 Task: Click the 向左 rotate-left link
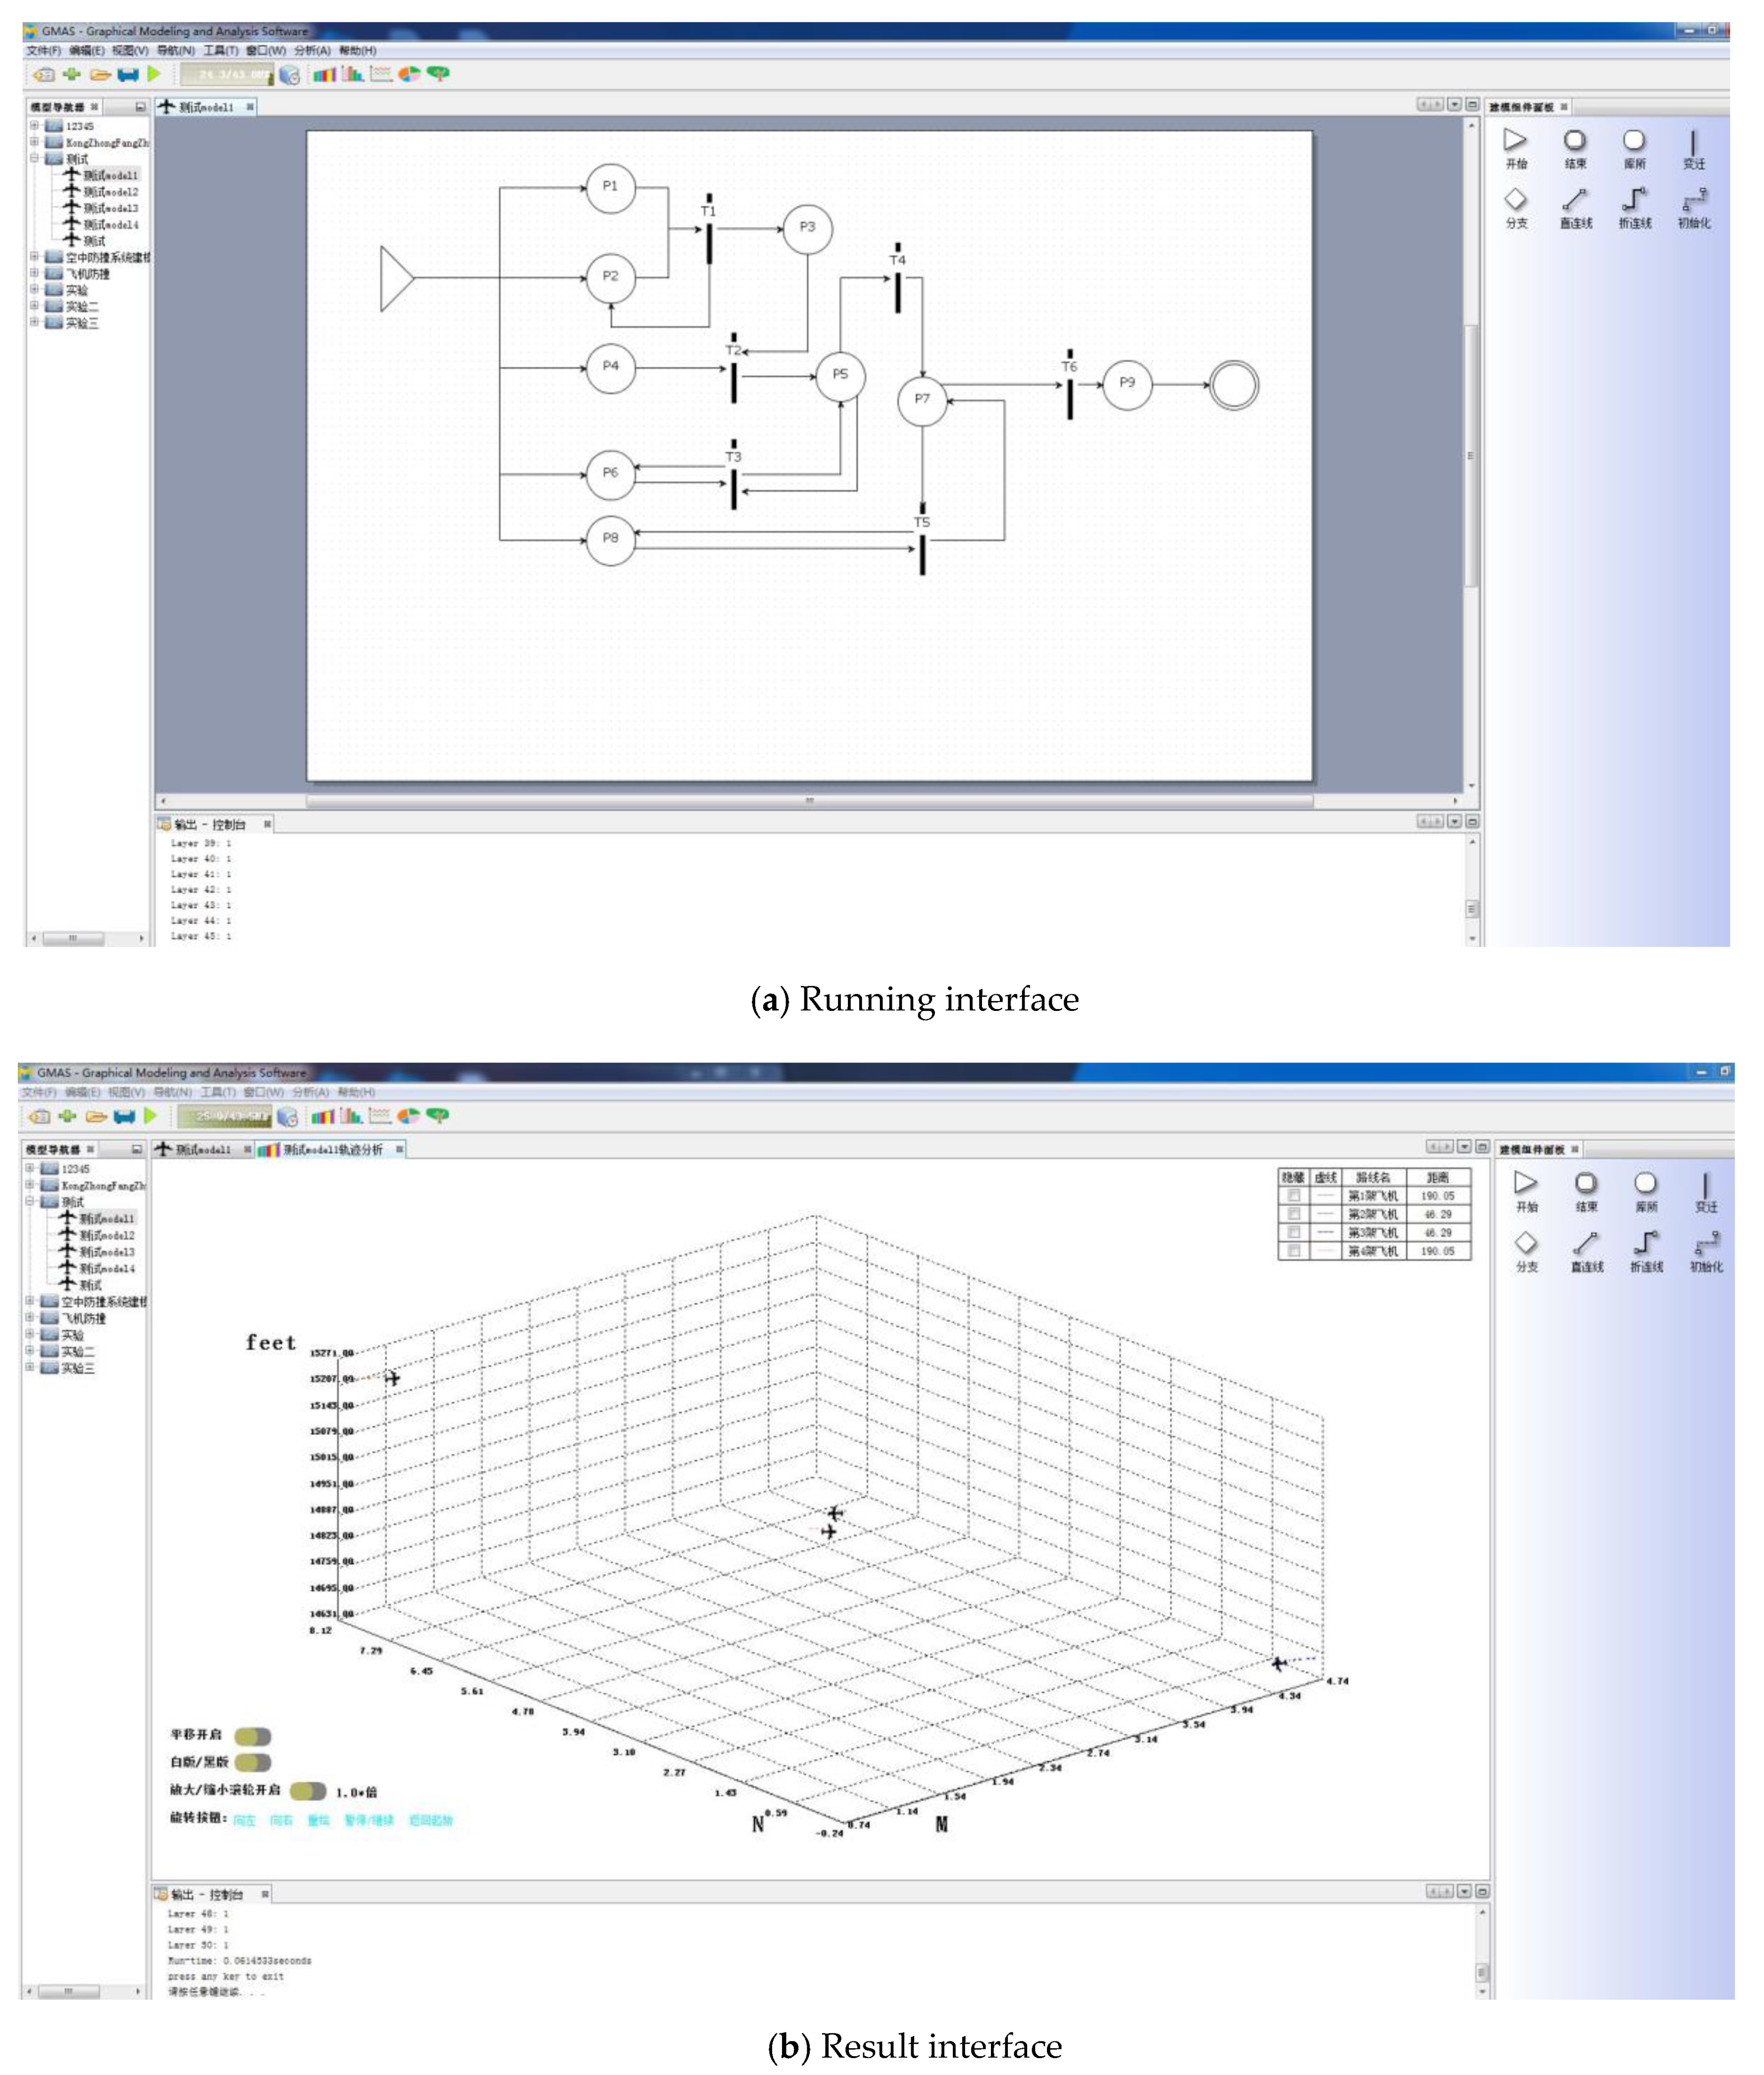click(x=244, y=1821)
